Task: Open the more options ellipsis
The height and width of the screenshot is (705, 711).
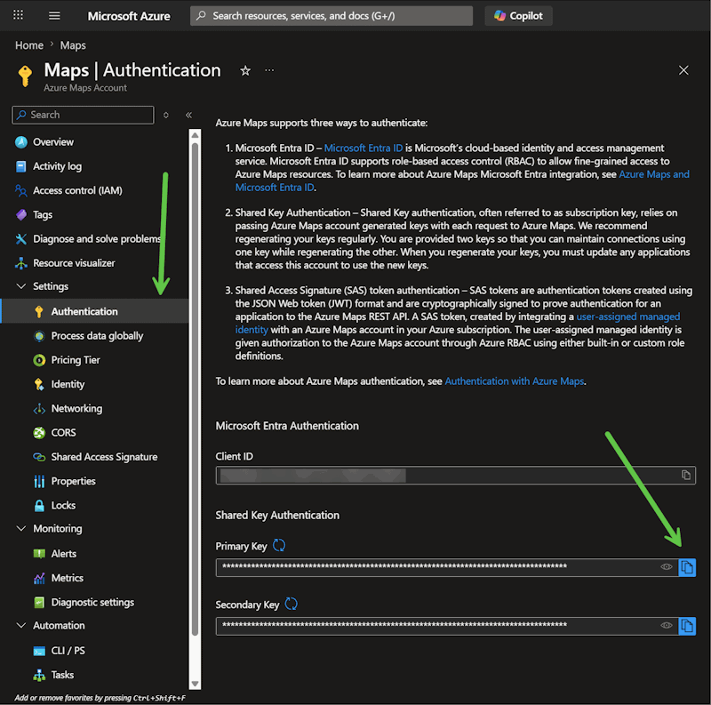Action: tap(269, 70)
